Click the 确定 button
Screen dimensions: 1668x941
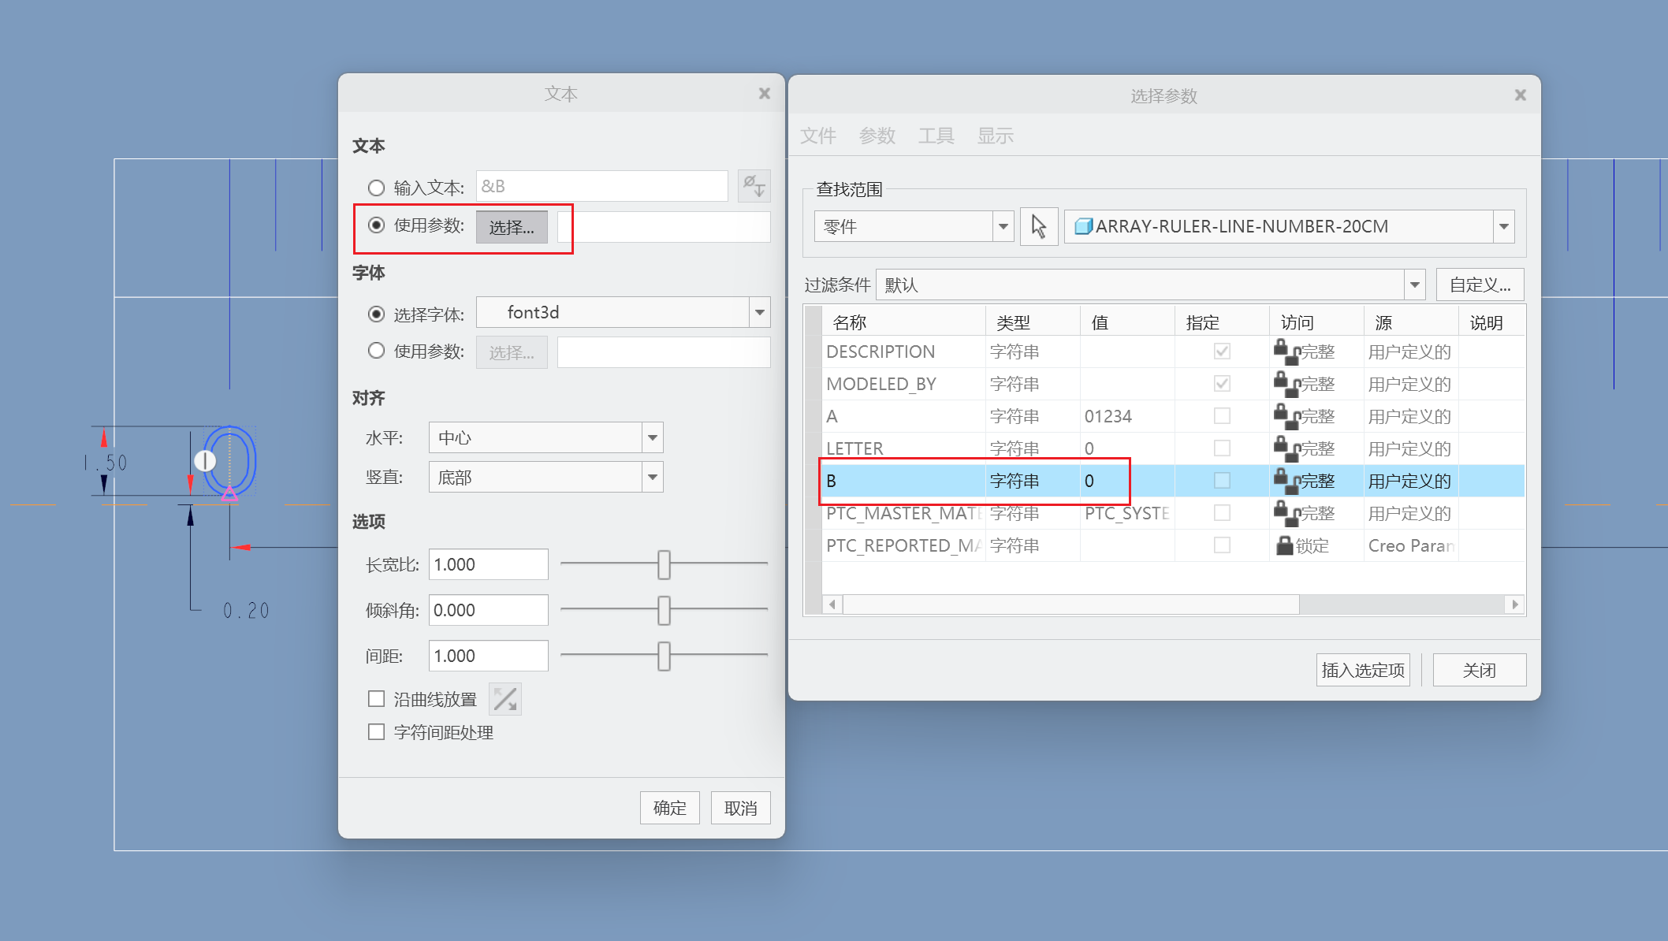coord(670,808)
